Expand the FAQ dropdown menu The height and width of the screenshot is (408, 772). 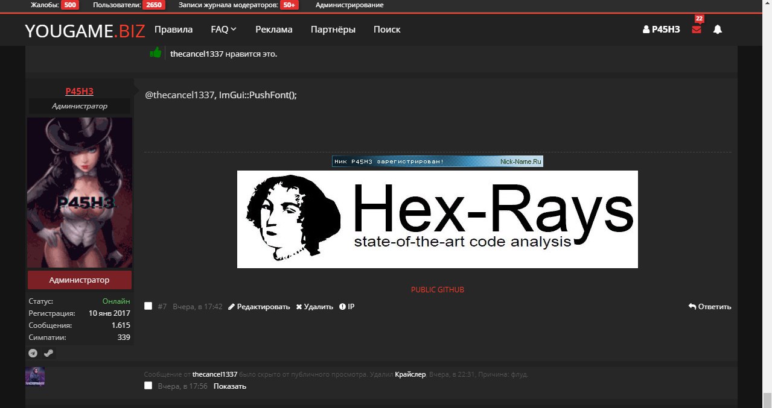(223, 30)
